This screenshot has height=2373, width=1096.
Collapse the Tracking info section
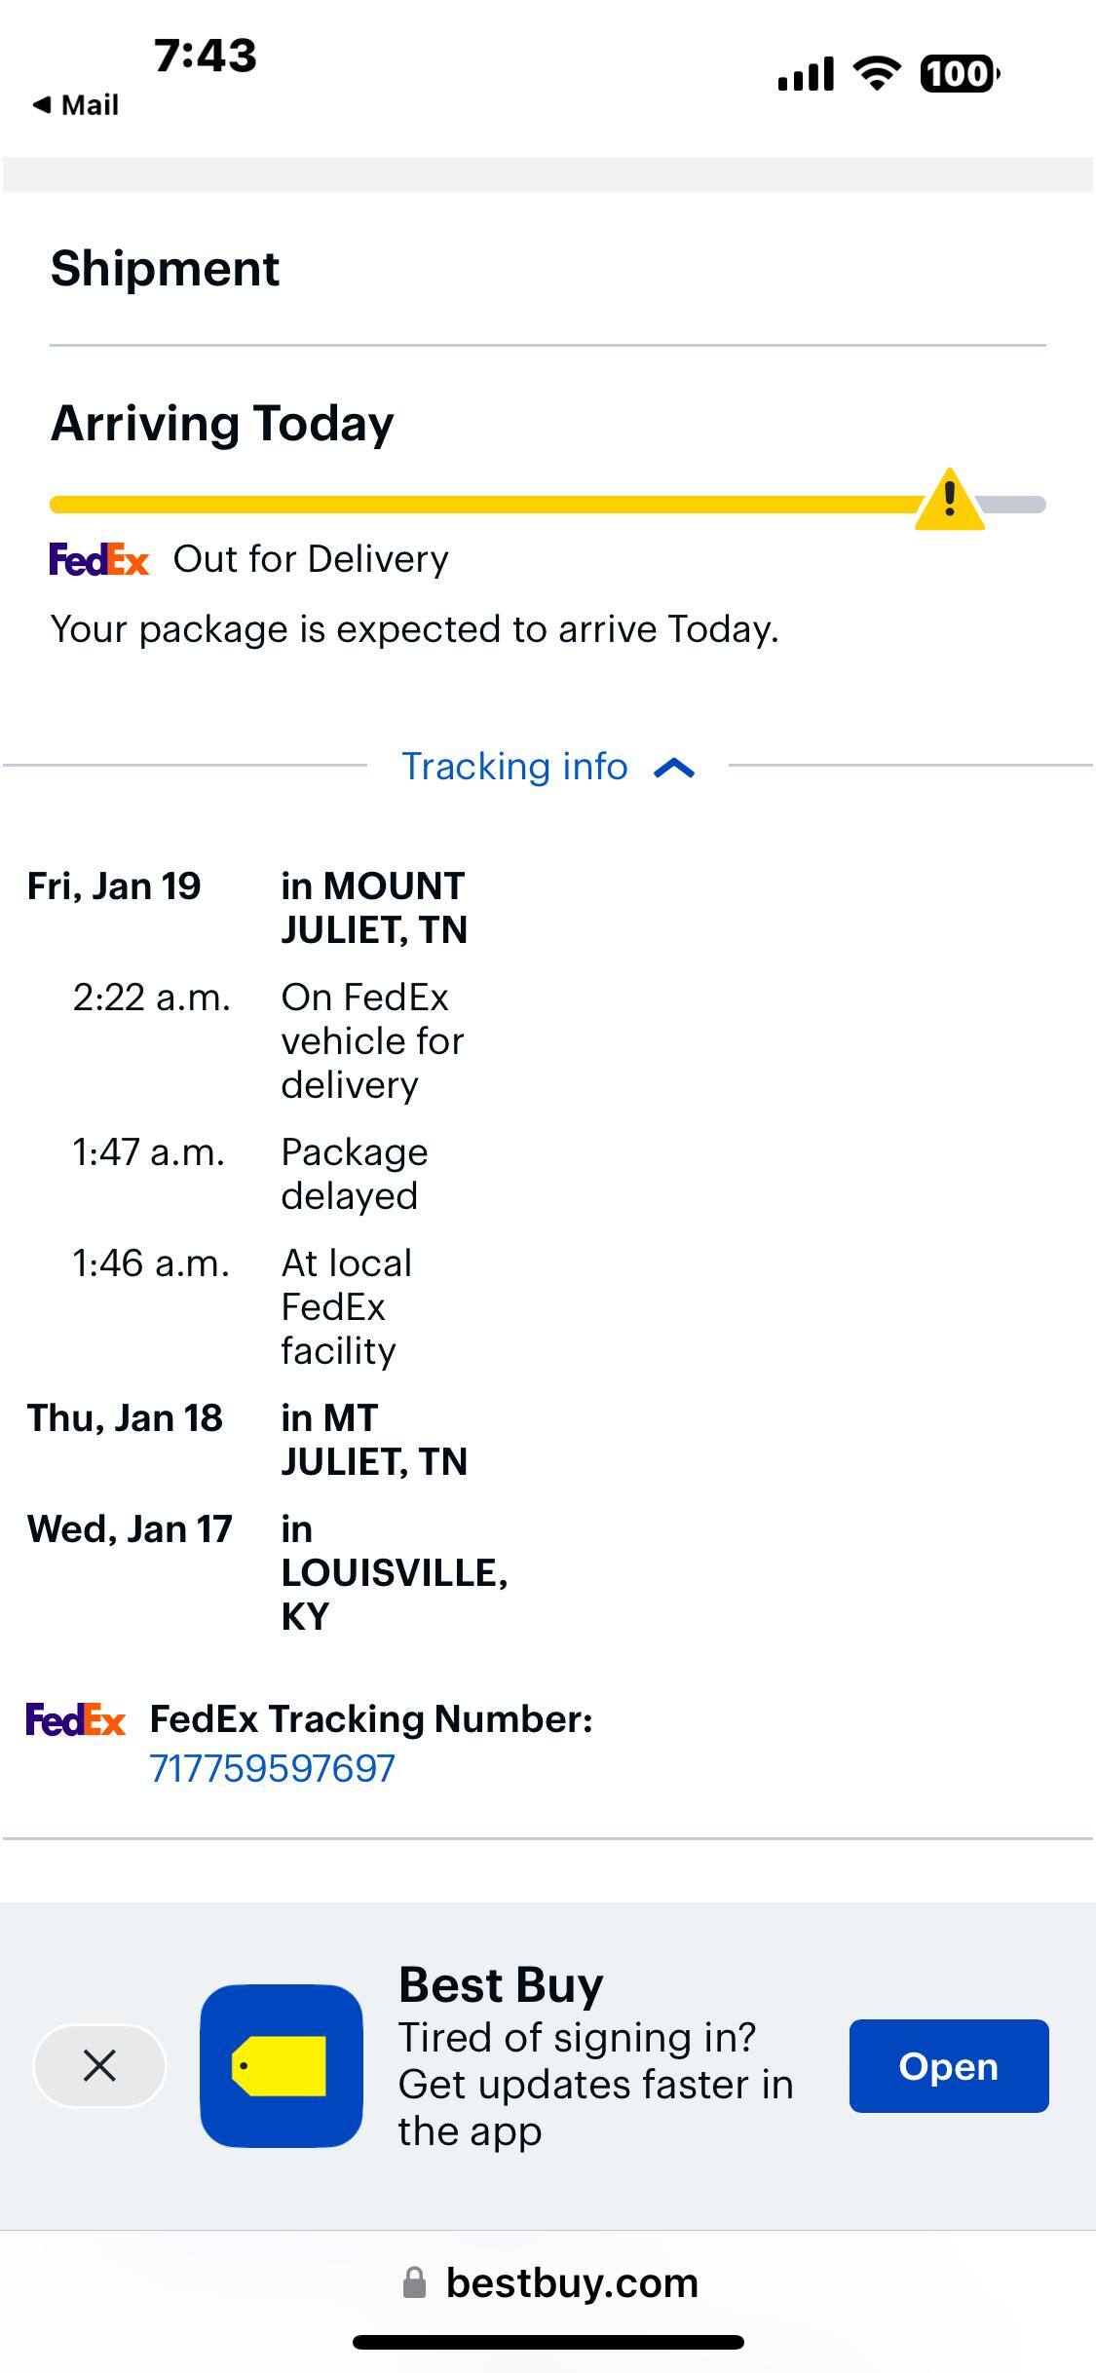[515, 767]
